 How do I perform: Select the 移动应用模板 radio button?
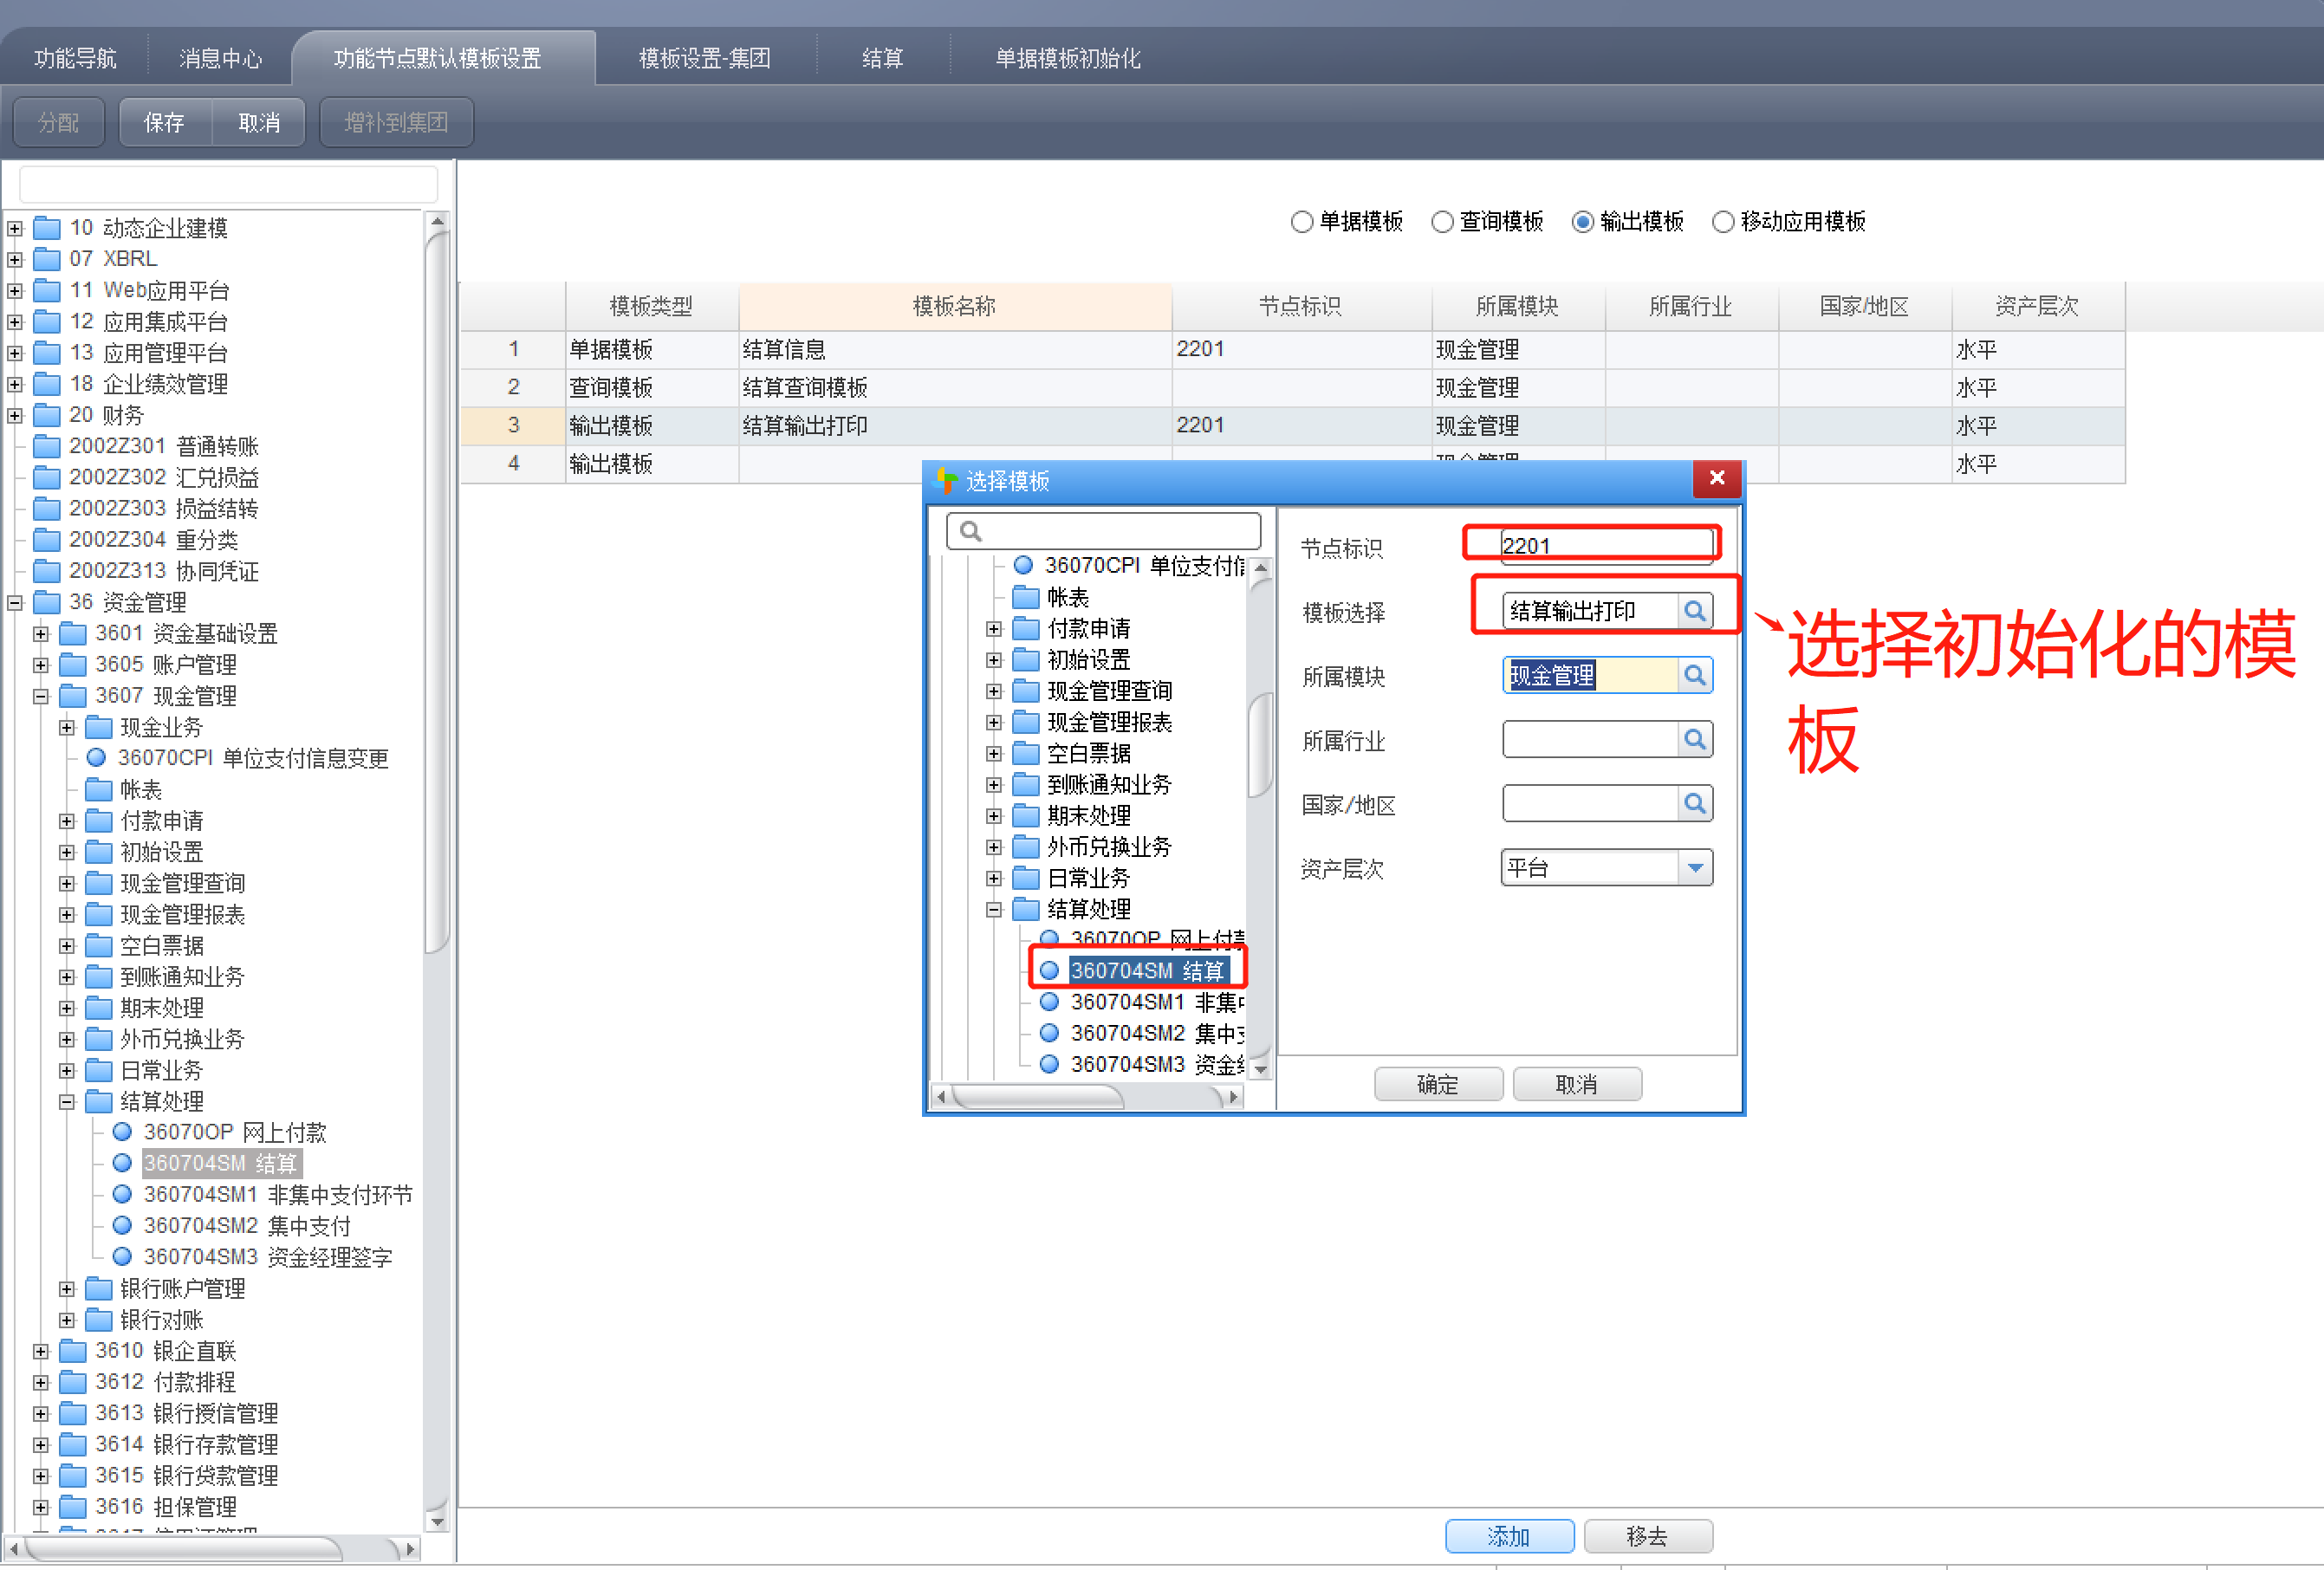(1723, 222)
